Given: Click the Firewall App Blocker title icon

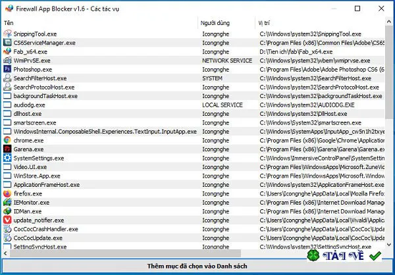Looking at the screenshot, I should point(9,9).
